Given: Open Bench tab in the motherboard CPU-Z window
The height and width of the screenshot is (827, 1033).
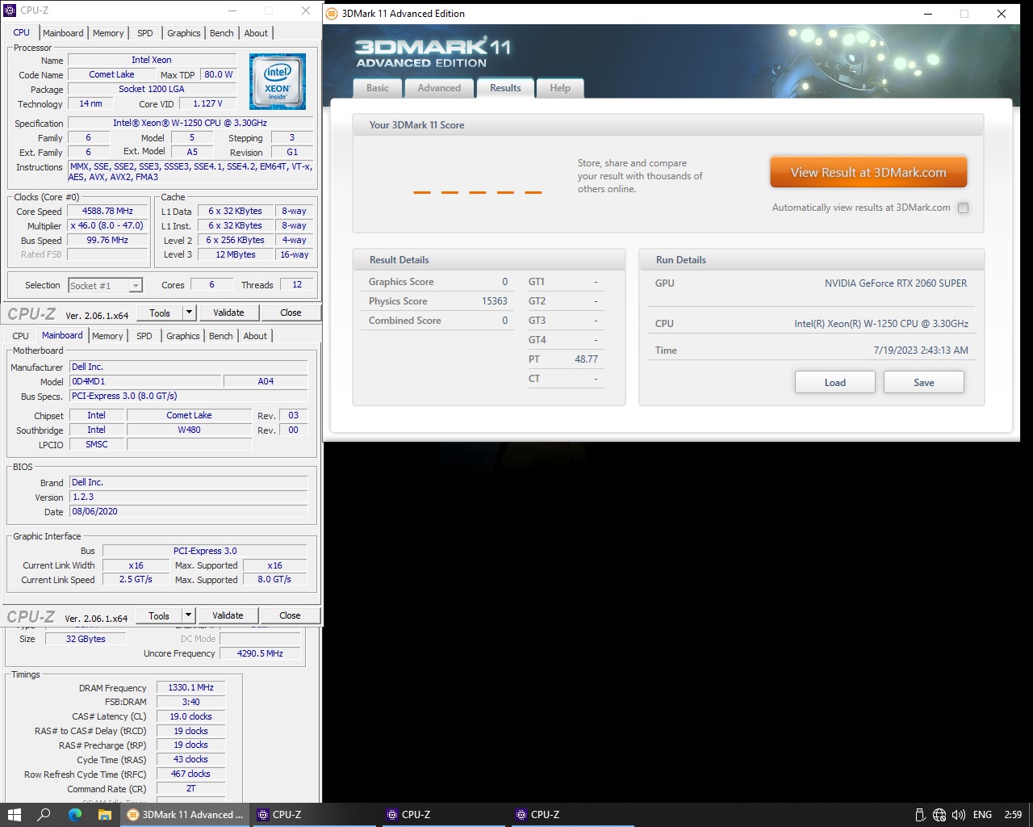Looking at the screenshot, I should [221, 336].
